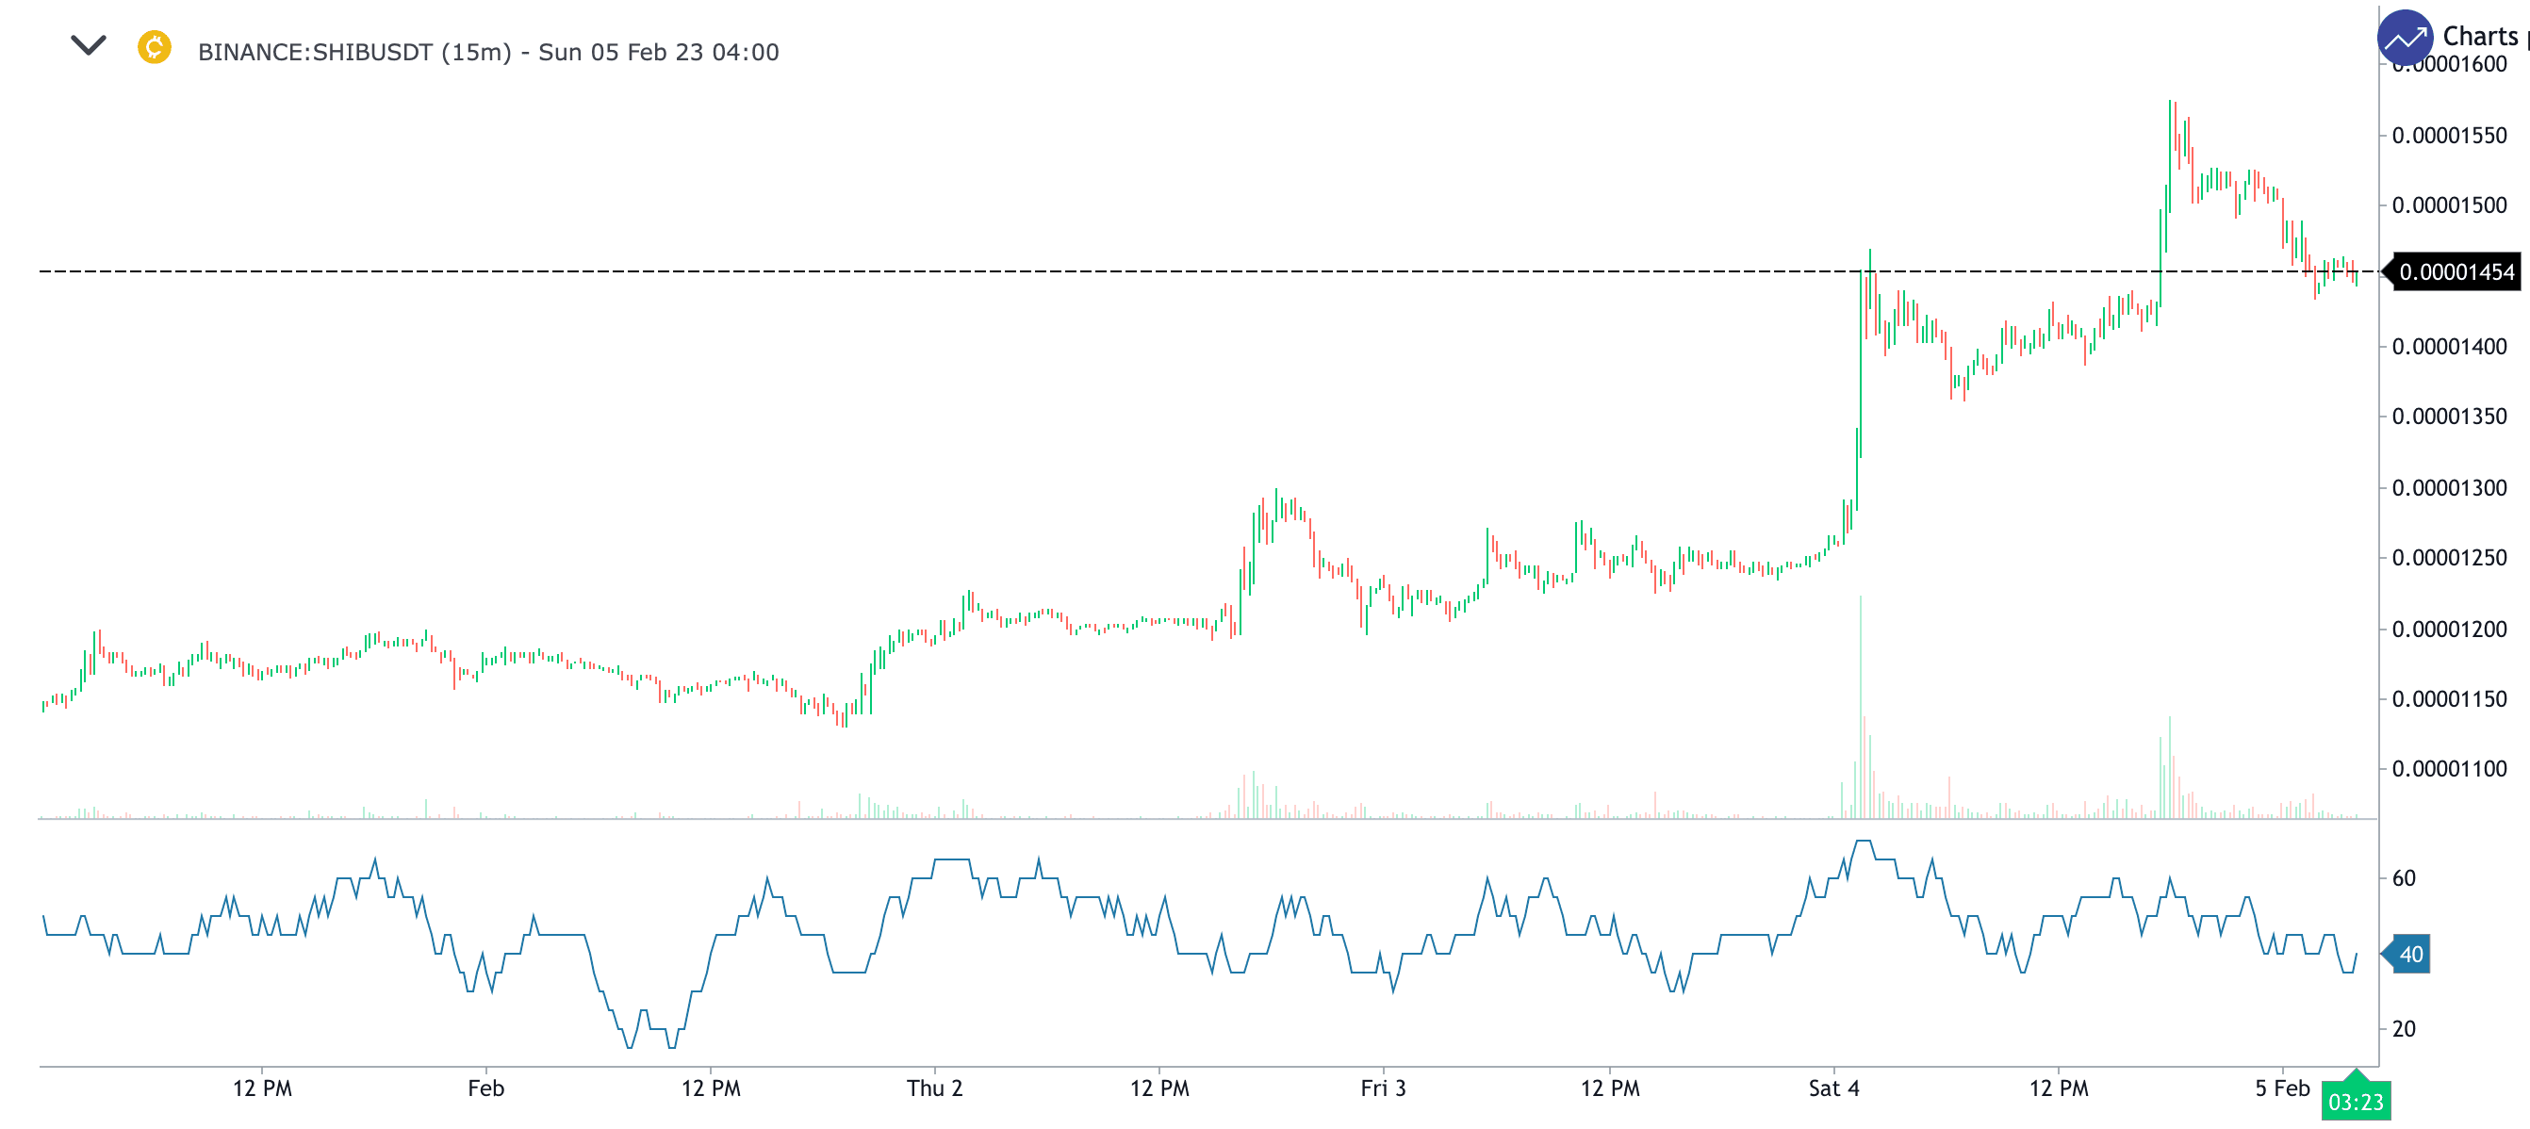Click the 60 level on RSI scale
Screen dimensions: 2530x1129
click(2403, 878)
